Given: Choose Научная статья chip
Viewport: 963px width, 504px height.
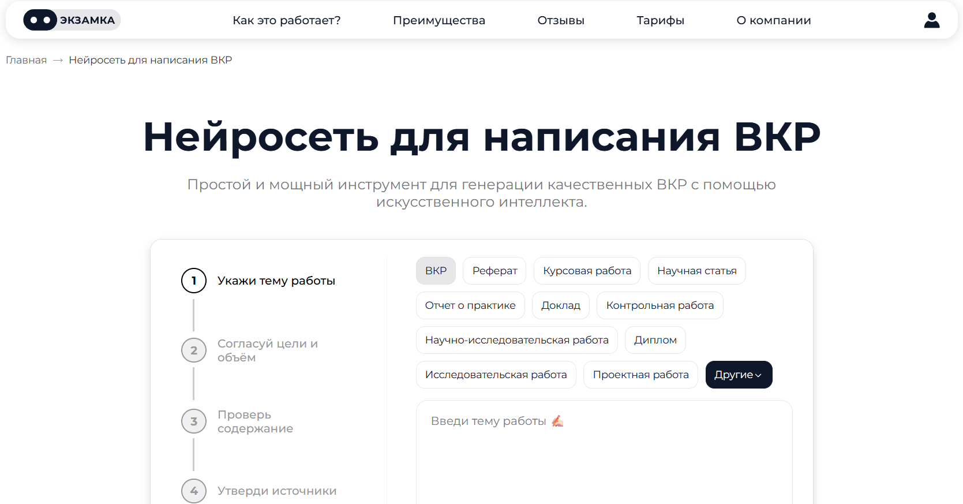Looking at the screenshot, I should tap(696, 271).
